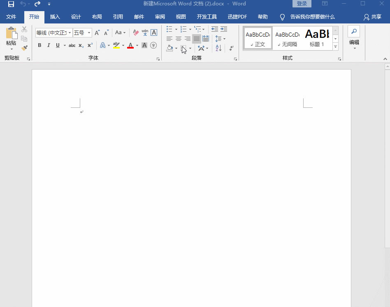The height and width of the screenshot is (307, 390).
Task: Click the Clear Formatting eraser icon
Action: pyautogui.click(x=136, y=33)
